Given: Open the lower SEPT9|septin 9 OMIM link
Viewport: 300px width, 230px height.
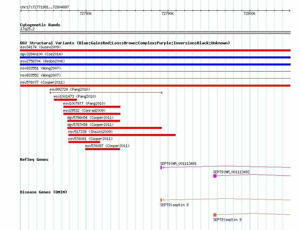Looking at the screenshot, I should 227,220.
